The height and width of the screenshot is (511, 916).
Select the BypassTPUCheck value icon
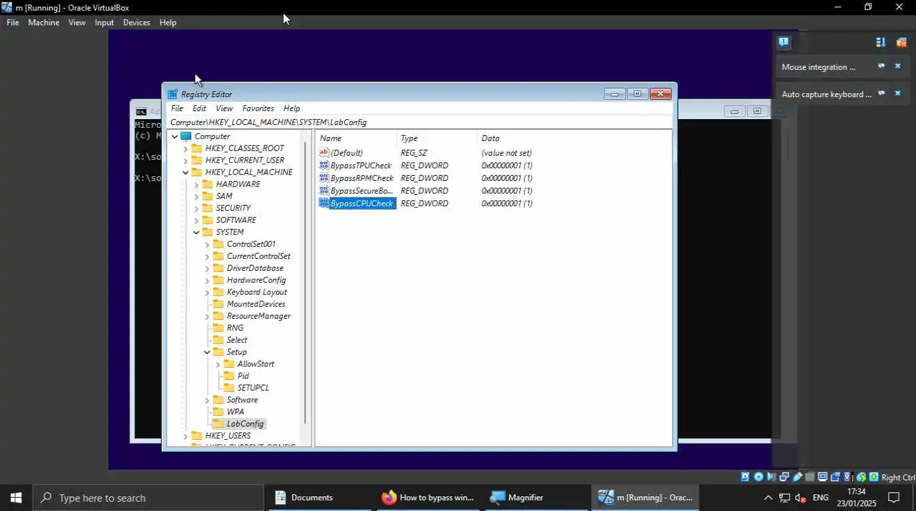pos(324,165)
